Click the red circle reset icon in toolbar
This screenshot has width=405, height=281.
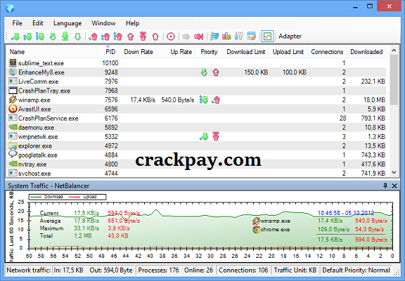click(x=171, y=37)
